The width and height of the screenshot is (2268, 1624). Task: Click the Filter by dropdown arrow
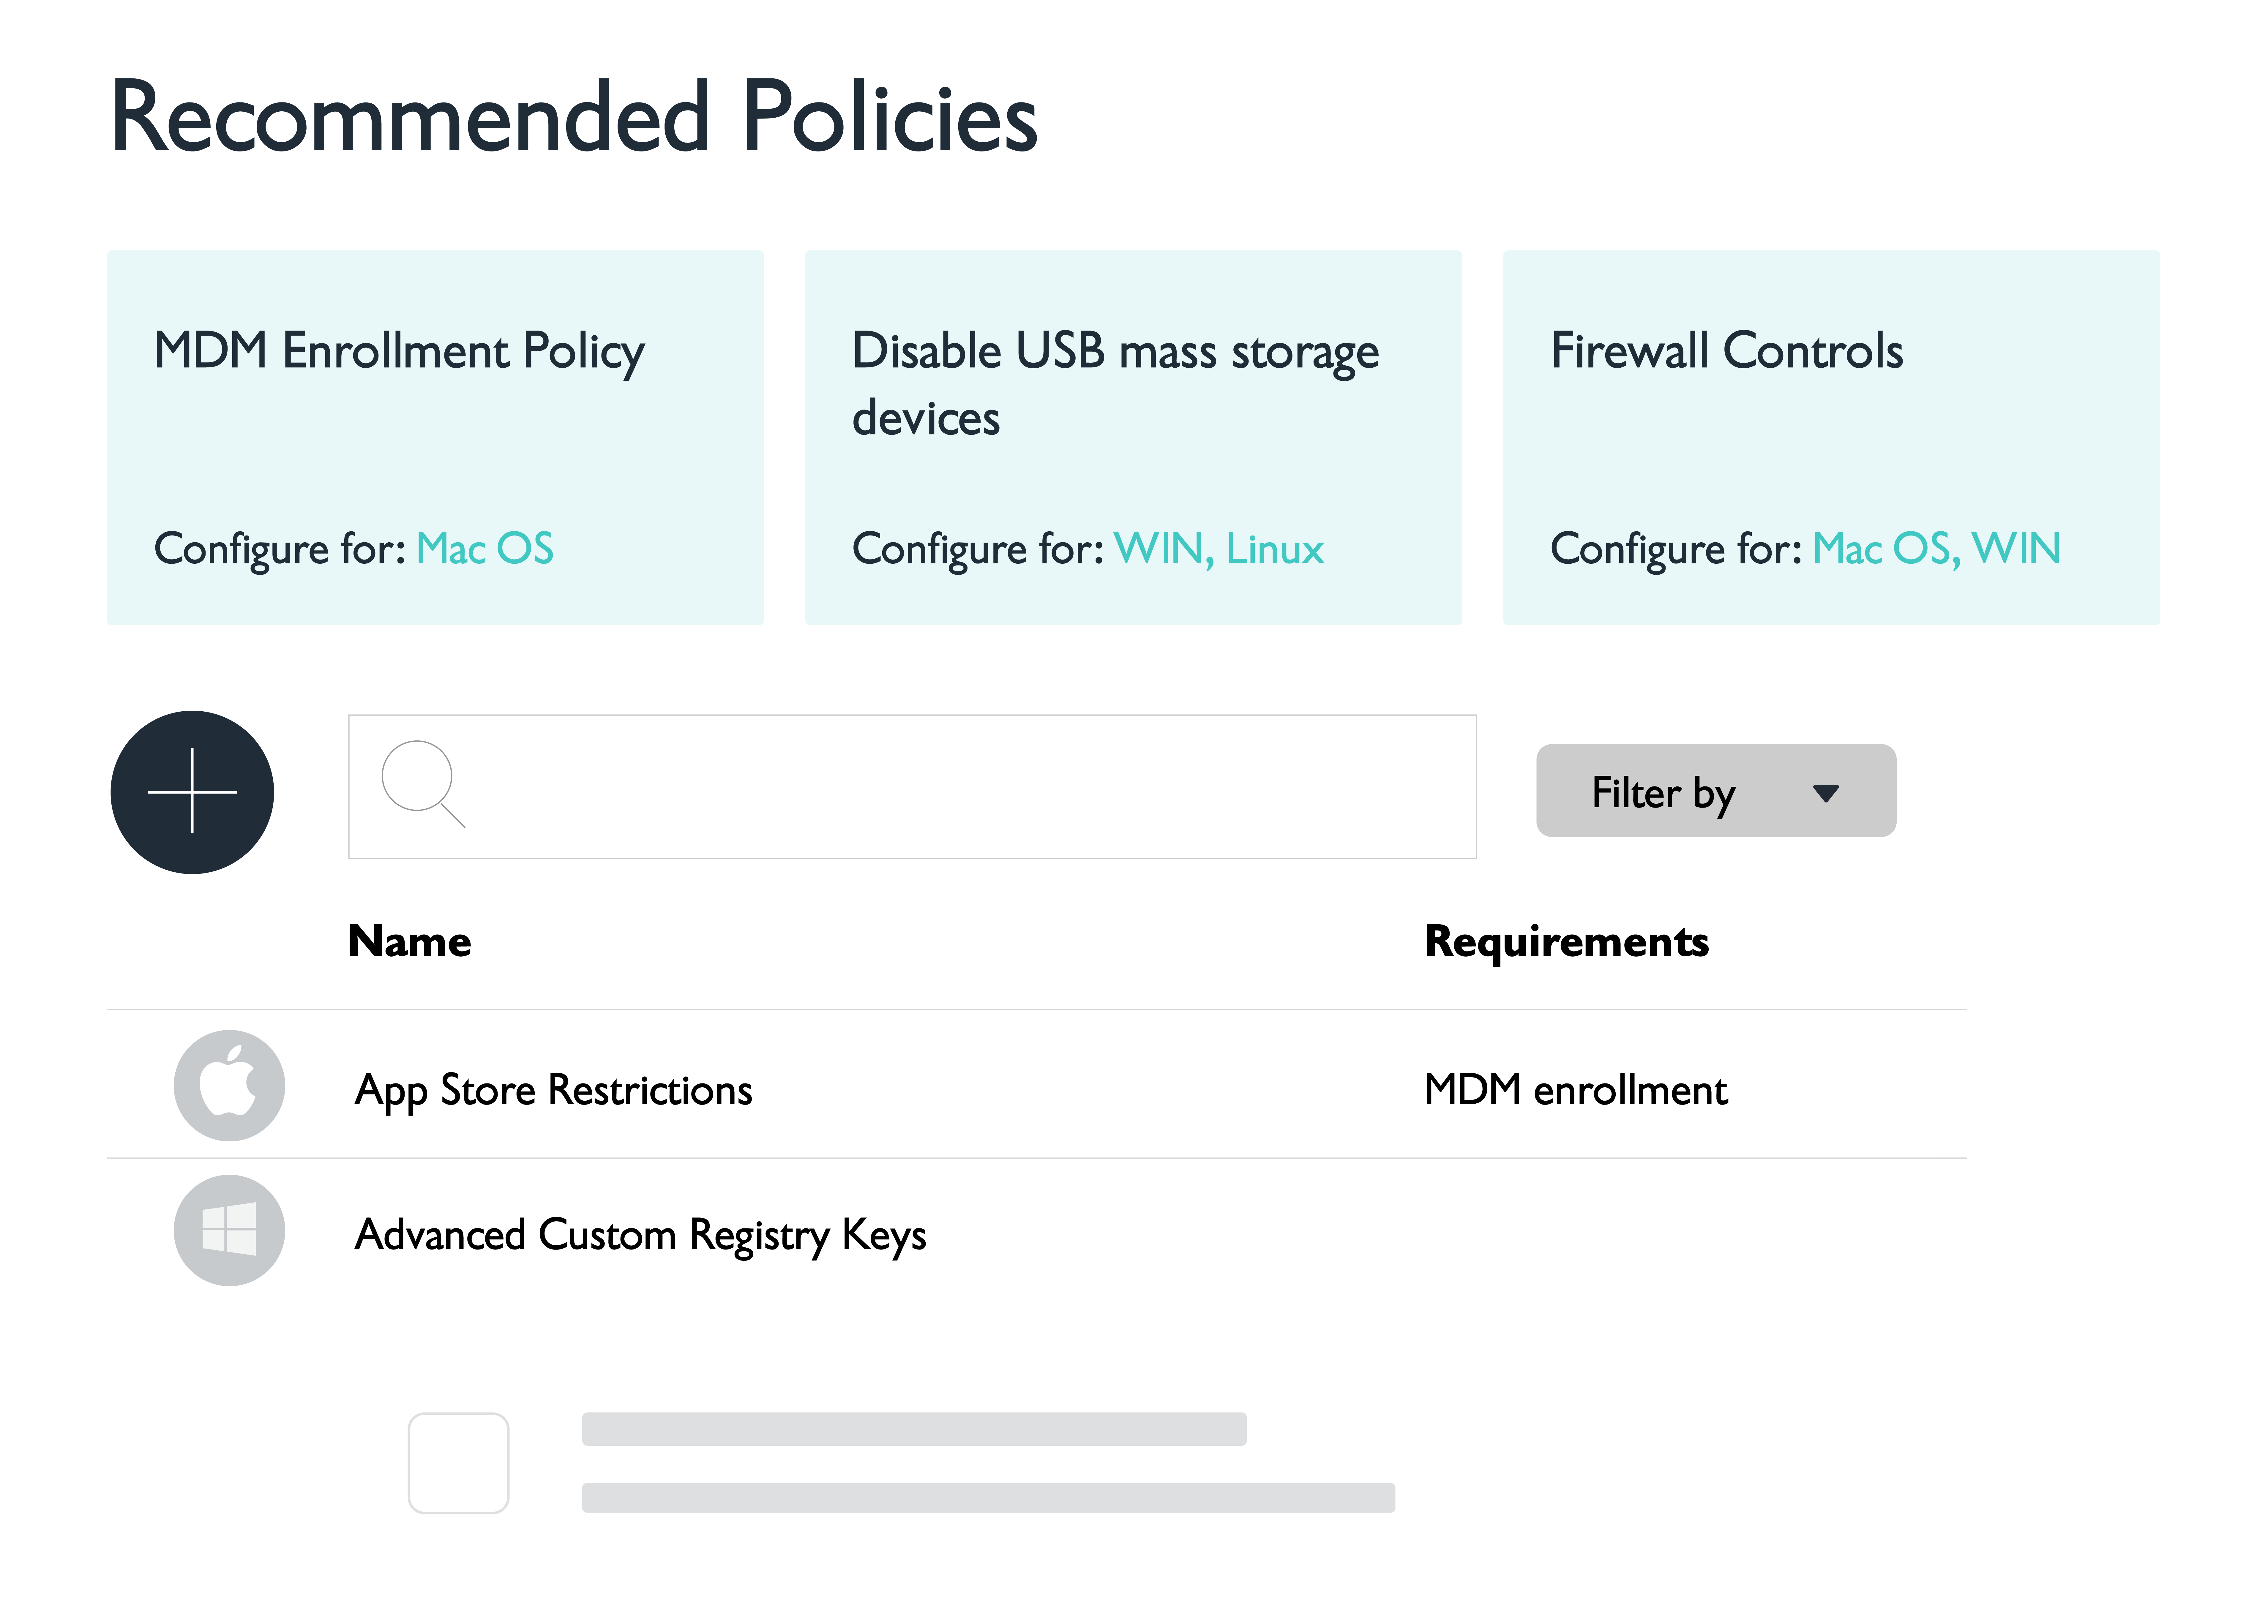click(1825, 793)
